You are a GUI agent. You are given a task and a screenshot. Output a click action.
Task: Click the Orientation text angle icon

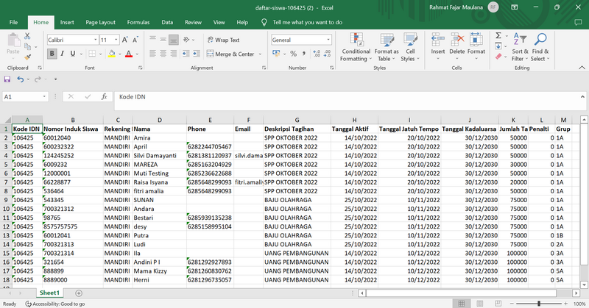coord(186,40)
